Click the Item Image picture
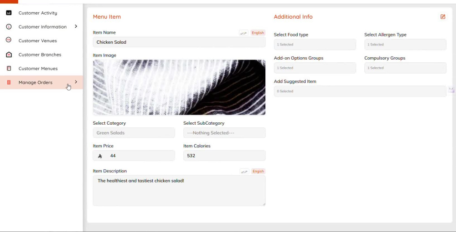The width and height of the screenshot is (456, 232). point(179,87)
